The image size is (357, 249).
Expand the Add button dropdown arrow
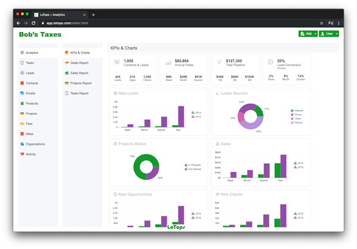pyautogui.click(x=315, y=34)
